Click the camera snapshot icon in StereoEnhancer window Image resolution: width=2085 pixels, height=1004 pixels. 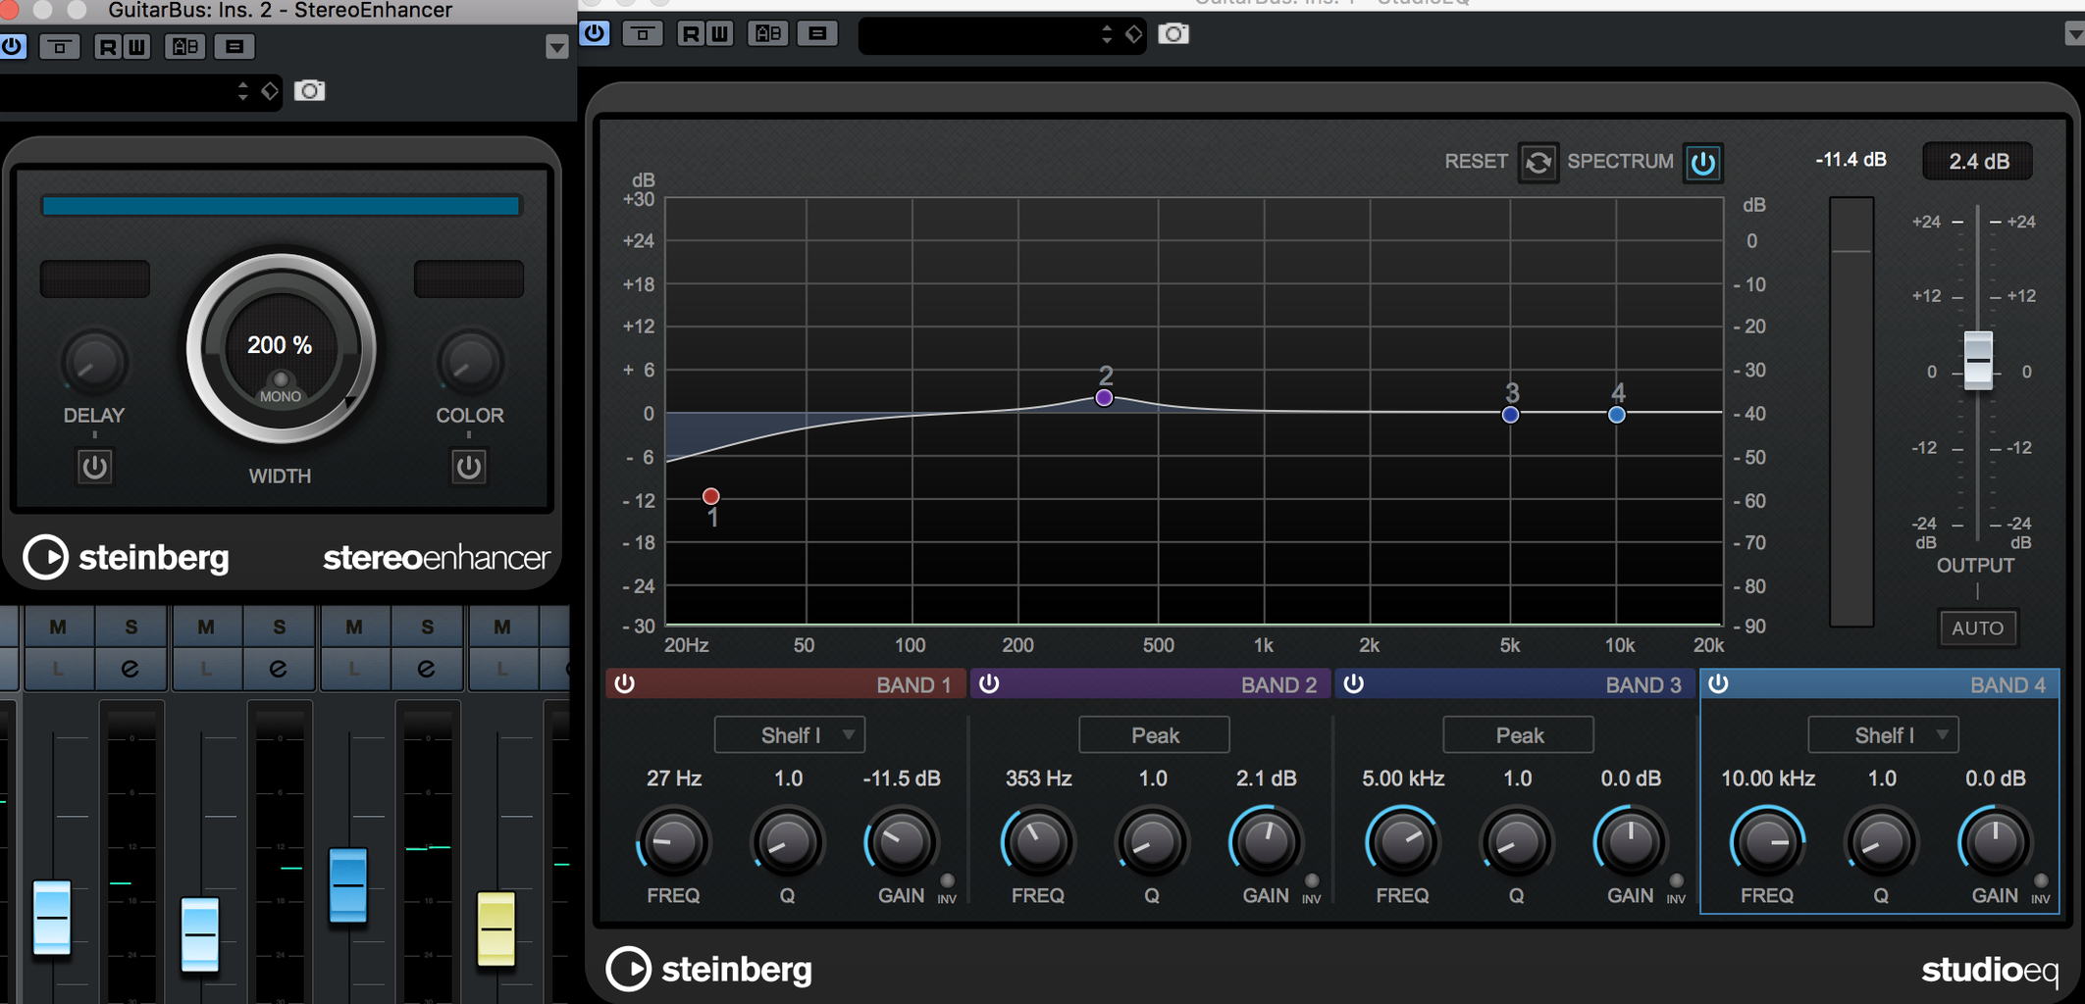point(310,91)
